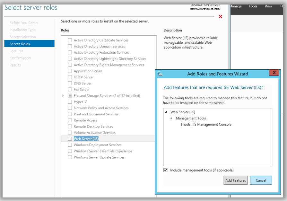Click the Remote Access role label
This screenshot has height=201, width=287.
(85, 120)
